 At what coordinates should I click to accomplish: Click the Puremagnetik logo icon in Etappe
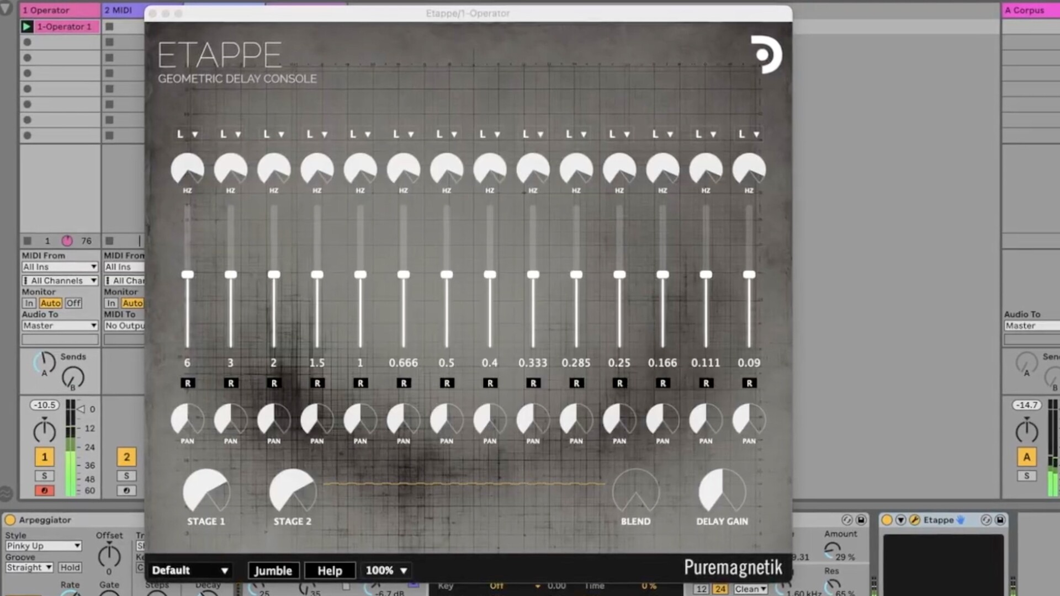click(767, 54)
